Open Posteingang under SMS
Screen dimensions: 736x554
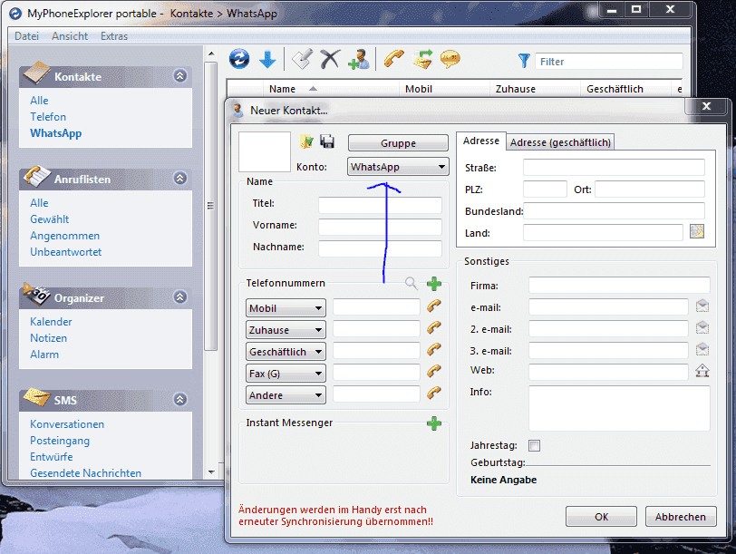[x=60, y=441]
